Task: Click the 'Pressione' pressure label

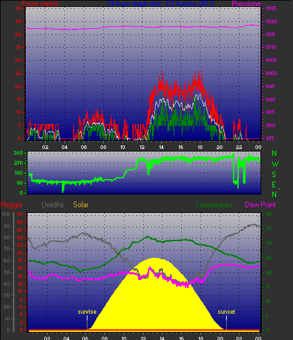Action: click(x=246, y=4)
